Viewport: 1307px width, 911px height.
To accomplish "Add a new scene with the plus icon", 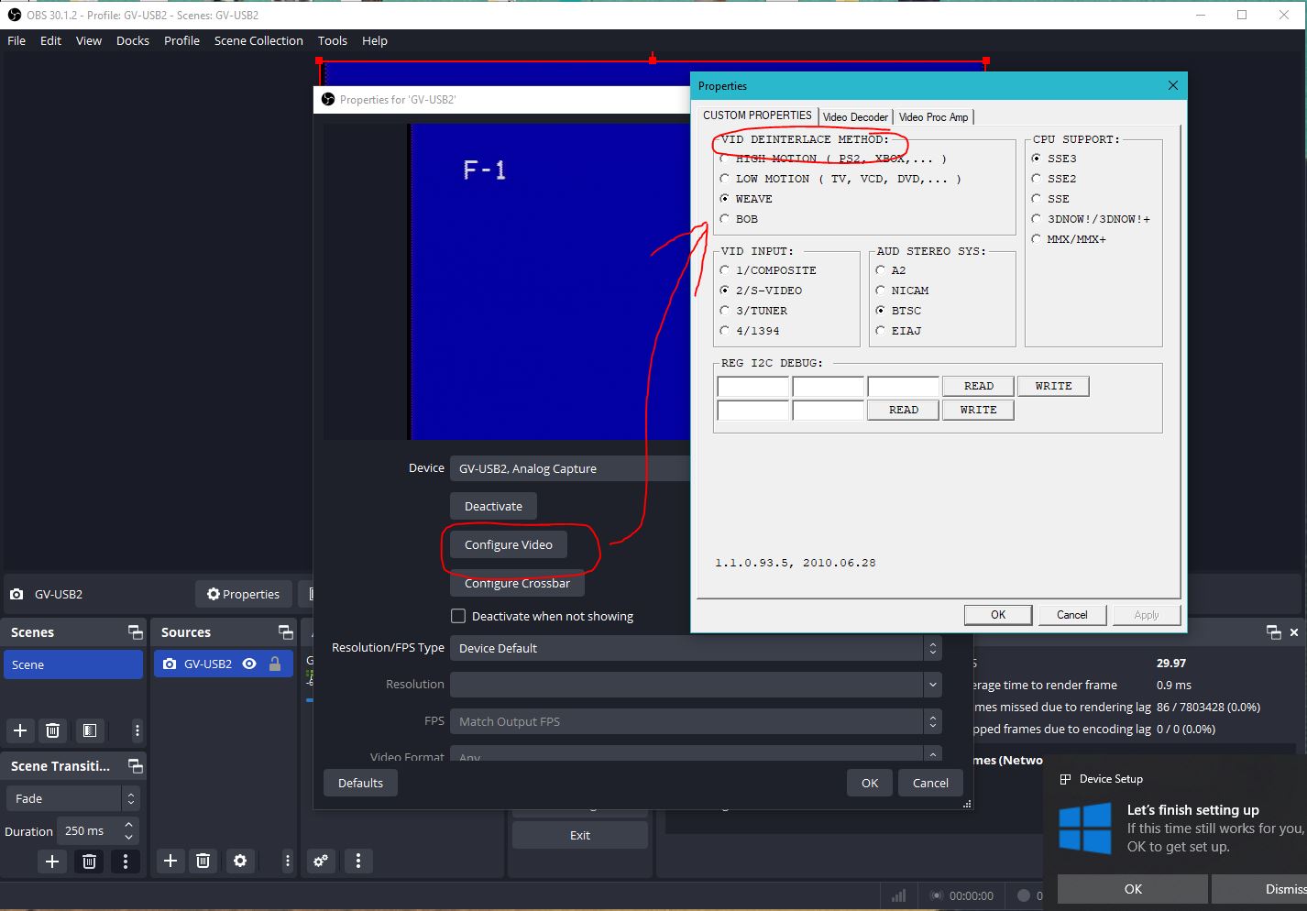I will pyautogui.click(x=20, y=730).
